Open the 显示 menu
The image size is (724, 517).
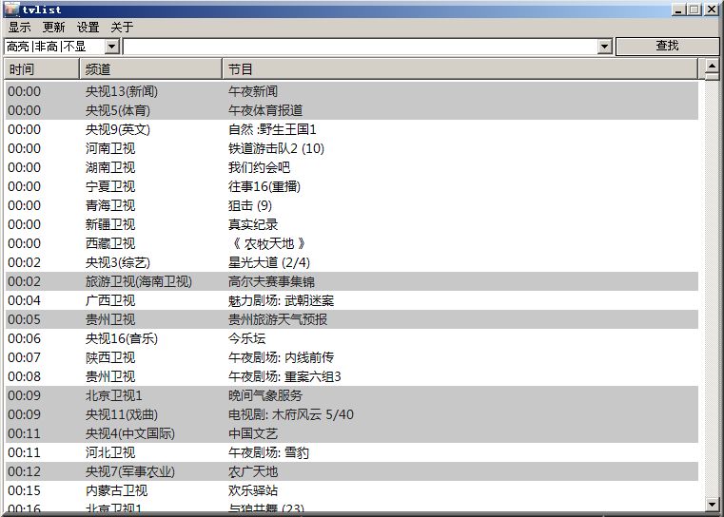click(20, 28)
